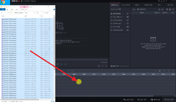Viewport: 176px width, 102px height.
Task: Go up one folder with Explorer's up arrow
Action: click(x=9, y=13)
